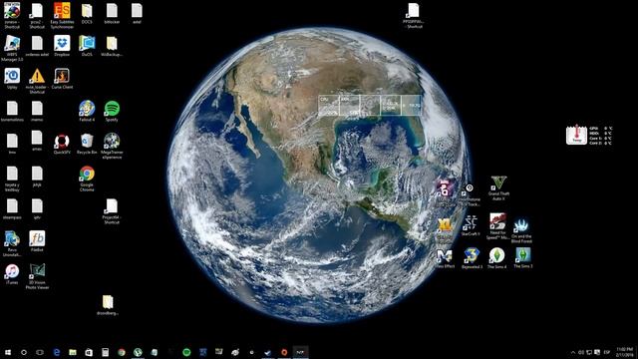Image resolution: width=638 pixels, height=359 pixels.
Task: Open Task View from the taskbar
Action: tap(40, 352)
